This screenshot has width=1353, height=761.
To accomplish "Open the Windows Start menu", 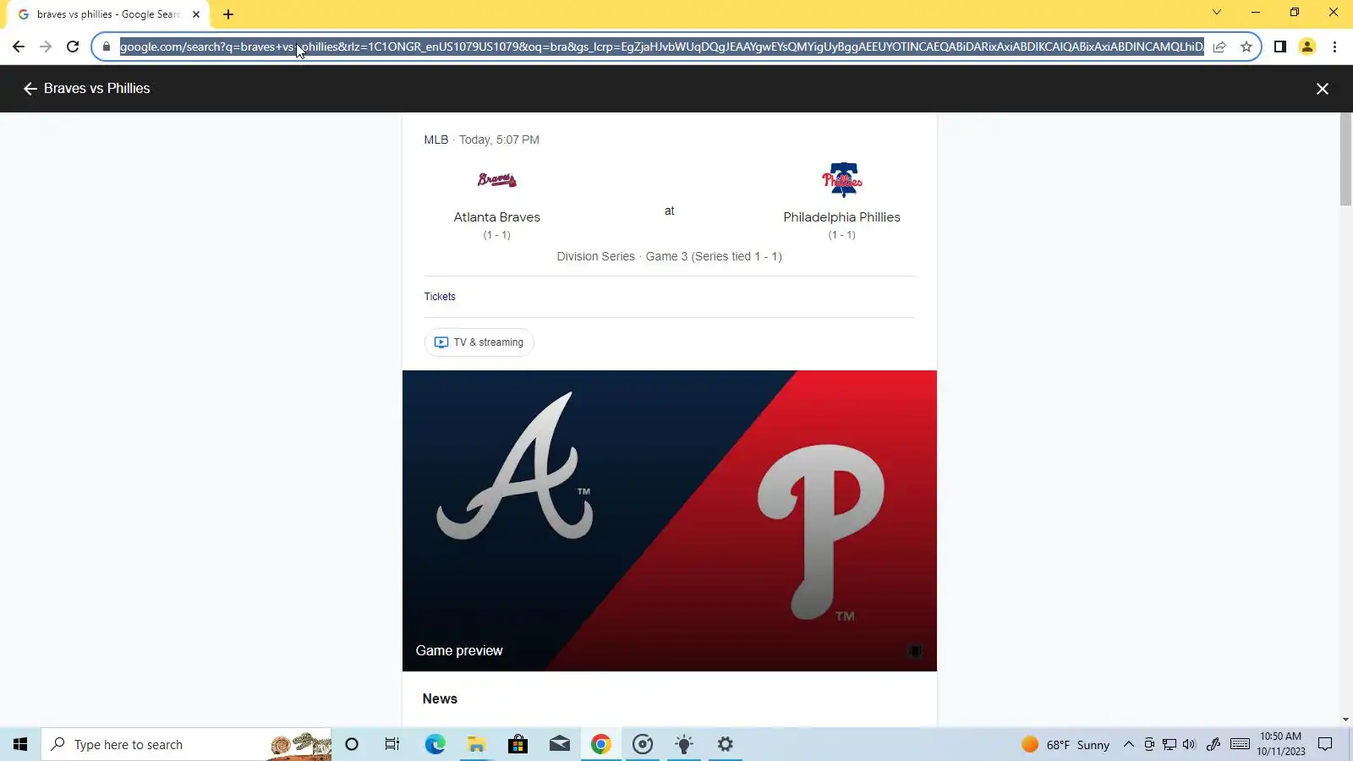I will [20, 744].
